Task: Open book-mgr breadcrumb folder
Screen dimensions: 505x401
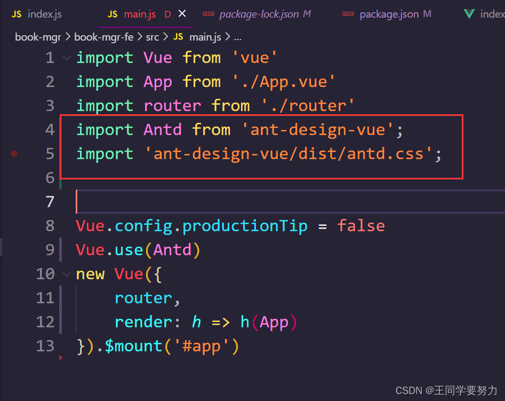Action: pyautogui.click(x=38, y=37)
